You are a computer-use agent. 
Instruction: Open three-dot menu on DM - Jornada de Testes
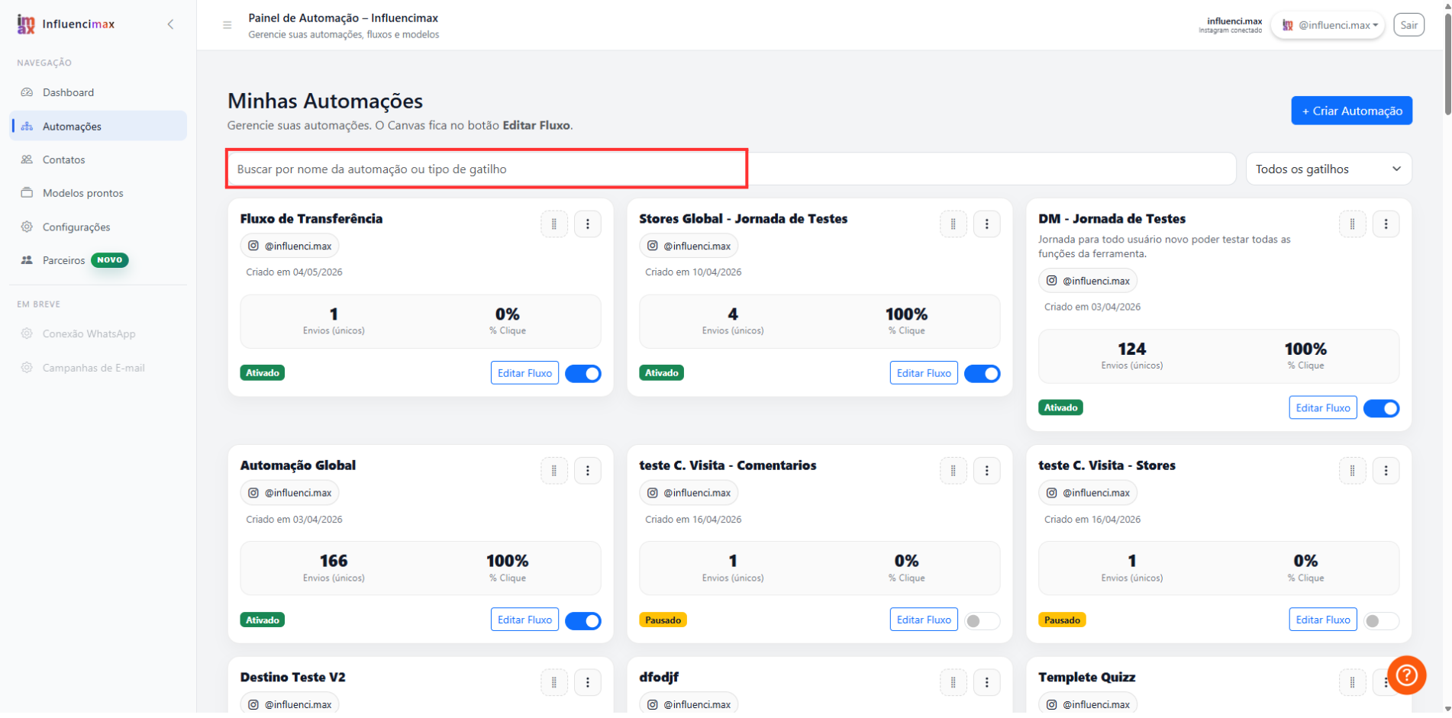tap(1386, 224)
